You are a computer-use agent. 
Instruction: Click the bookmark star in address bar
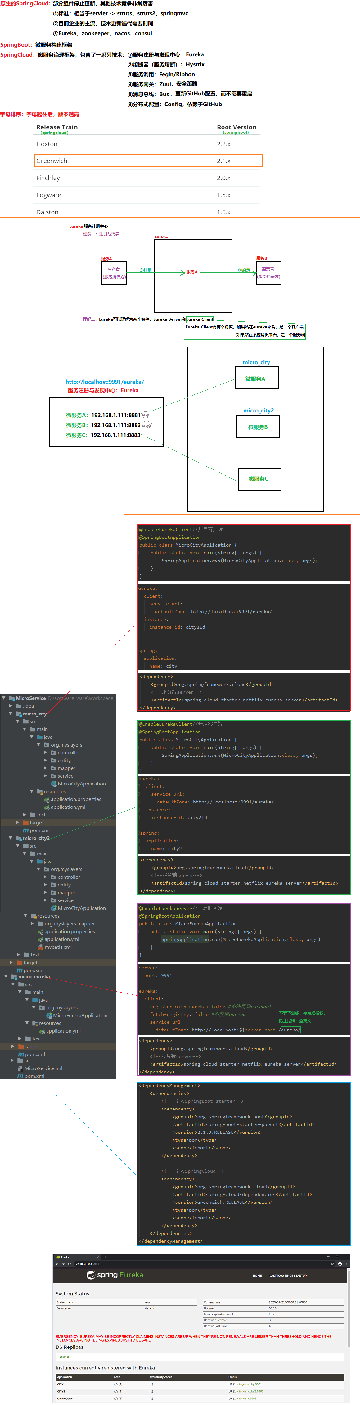[332, 1264]
